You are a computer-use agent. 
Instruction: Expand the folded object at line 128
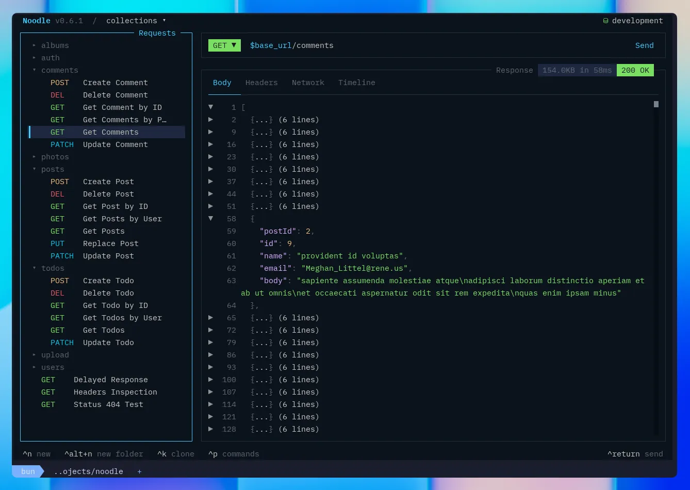[210, 429]
